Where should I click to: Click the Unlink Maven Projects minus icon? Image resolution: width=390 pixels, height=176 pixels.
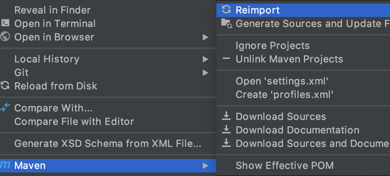(226, 59)
